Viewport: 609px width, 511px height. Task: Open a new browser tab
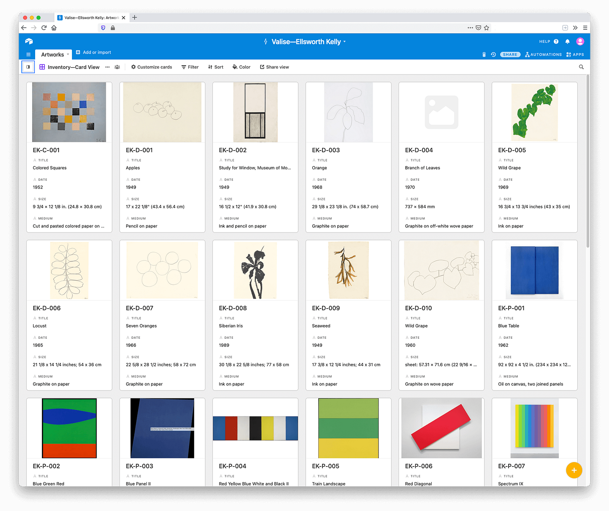[135, 18]
